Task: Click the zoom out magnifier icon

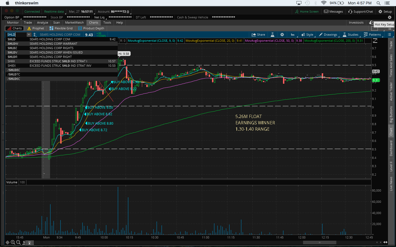Action: 18,242
